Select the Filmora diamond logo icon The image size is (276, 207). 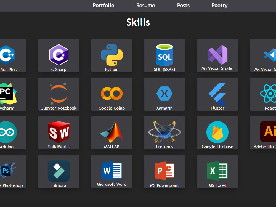pos(59,171)
